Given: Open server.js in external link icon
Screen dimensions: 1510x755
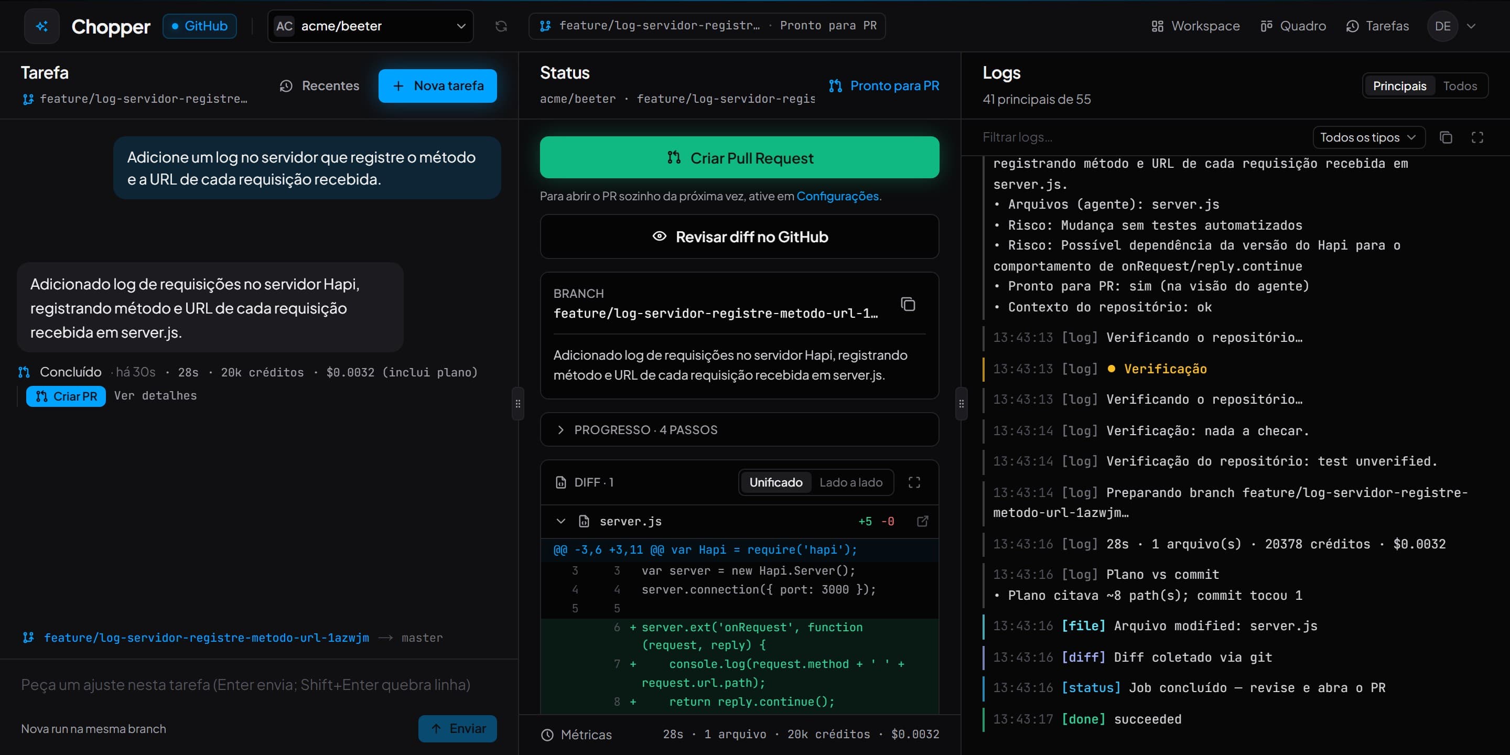Looking at the screenshot, I should coord(922,521).
